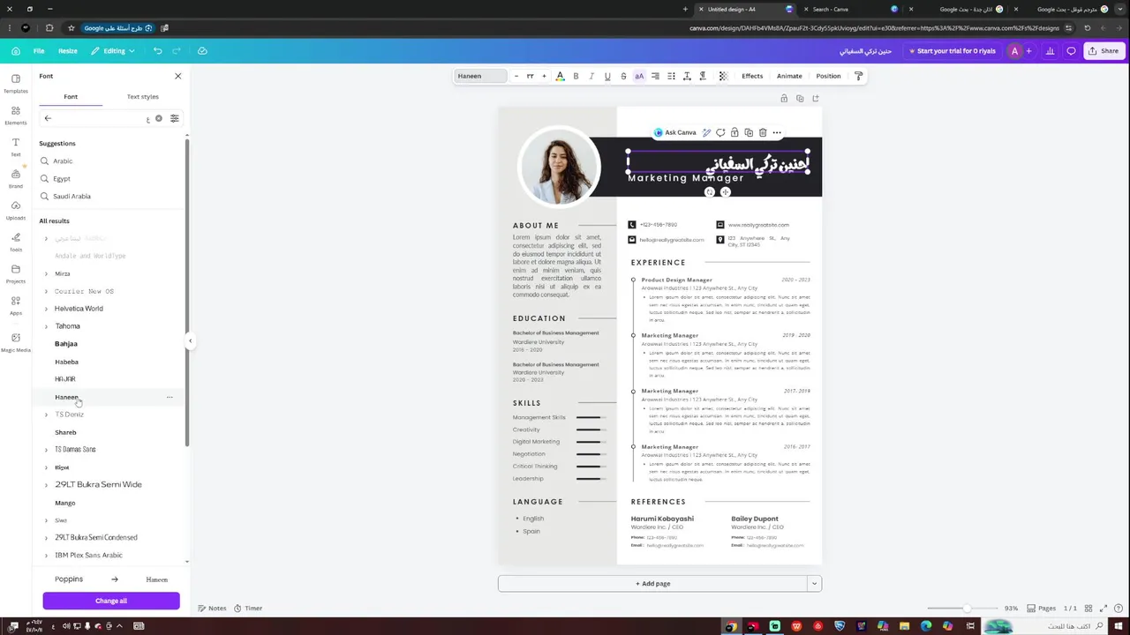
Task: Click the copy style paint roller
Action: click(859, 76)
